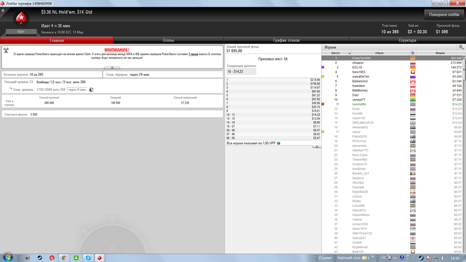Select player row Bailiwicked

[x=392, y=81]
